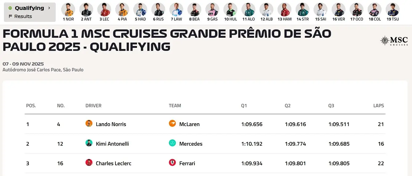Pick the 10 HUL driver headshot

click(231, 10)
